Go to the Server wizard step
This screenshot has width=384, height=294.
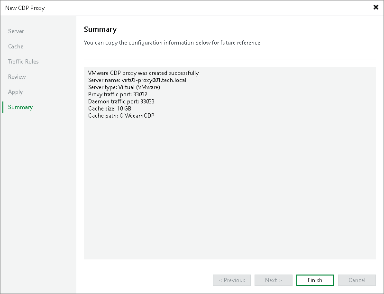click(x=16, y=31)
